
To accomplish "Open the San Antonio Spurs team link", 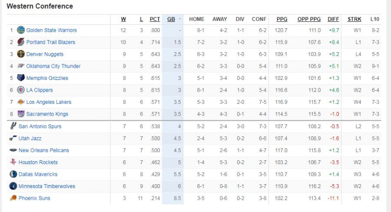I will click(40, 126).
